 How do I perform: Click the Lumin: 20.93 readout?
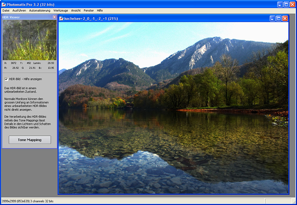44,63
